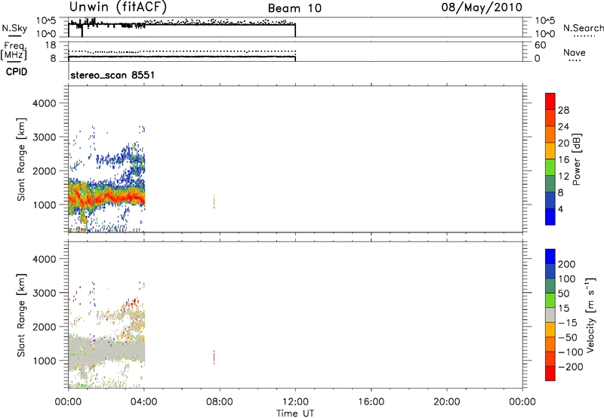604x418 pixels.
Task: Click the '12:00' time tick label
Action: (x=295, y=402)
